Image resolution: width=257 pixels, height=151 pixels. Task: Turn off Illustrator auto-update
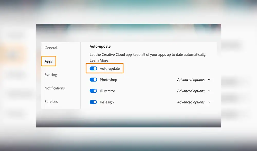[x=93, y=91]
